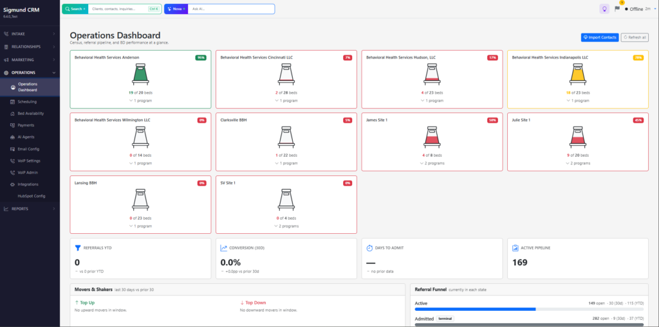Click the Referrals YTD funnel icon
Viewport: 659px width, 327px height.
[77, 248]
